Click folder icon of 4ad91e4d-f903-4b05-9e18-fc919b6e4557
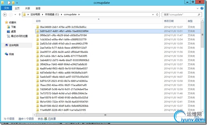Image resolution: width=207 pixels, height=125 pixels. (38, 69)
